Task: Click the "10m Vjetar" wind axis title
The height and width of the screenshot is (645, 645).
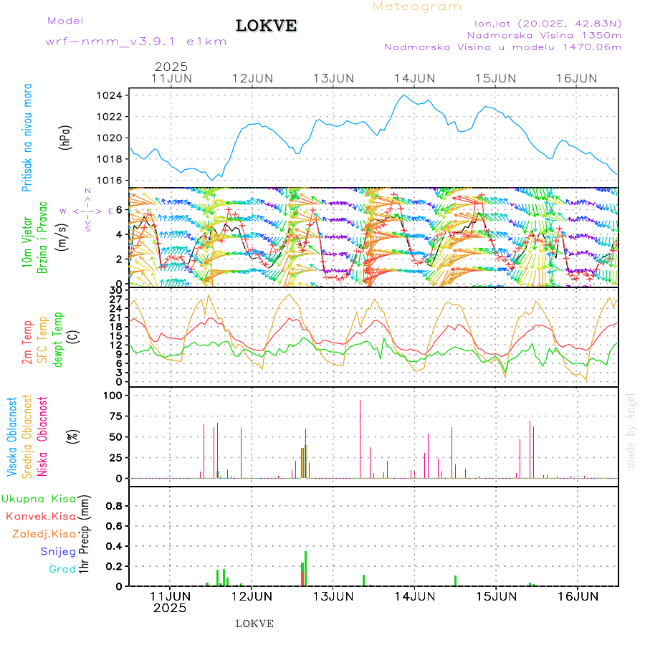Action: point(27,242)
